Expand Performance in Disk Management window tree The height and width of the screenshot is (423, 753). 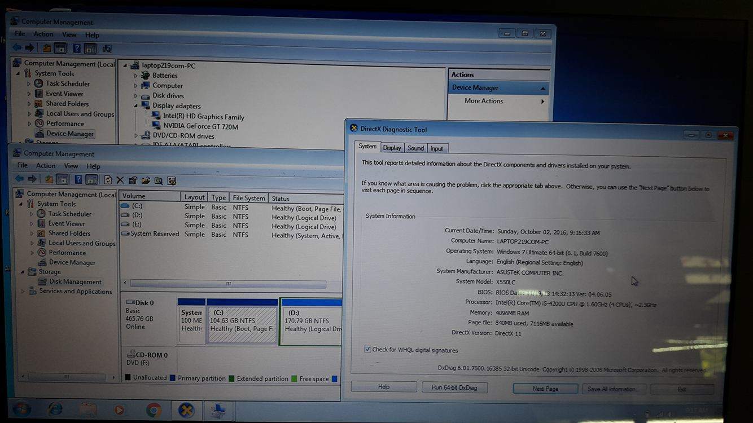(32, 253)
